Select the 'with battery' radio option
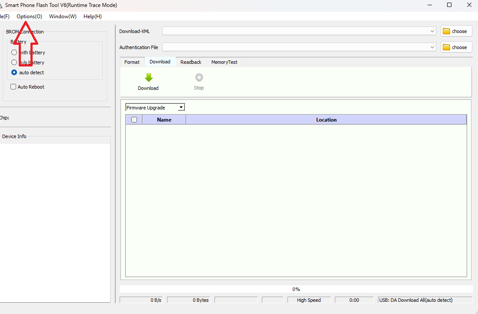Viewport: 478px width, 314px height. [x=14, y=52]
